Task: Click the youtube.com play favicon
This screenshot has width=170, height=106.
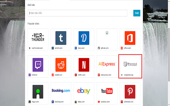Action: (99, 102)
